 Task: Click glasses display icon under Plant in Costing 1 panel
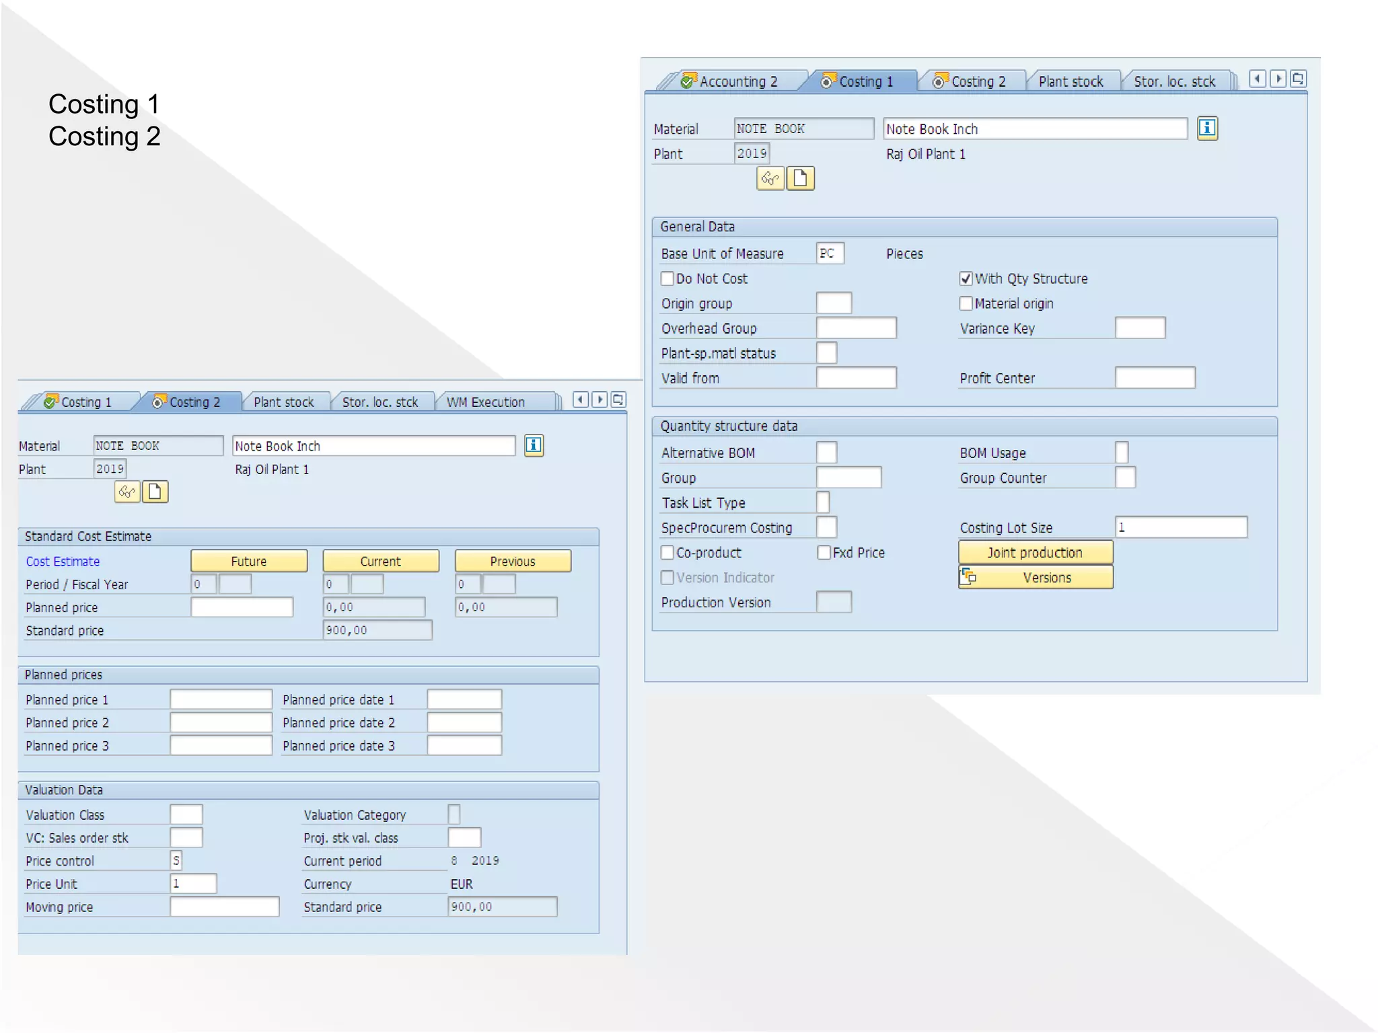point(770,178)
